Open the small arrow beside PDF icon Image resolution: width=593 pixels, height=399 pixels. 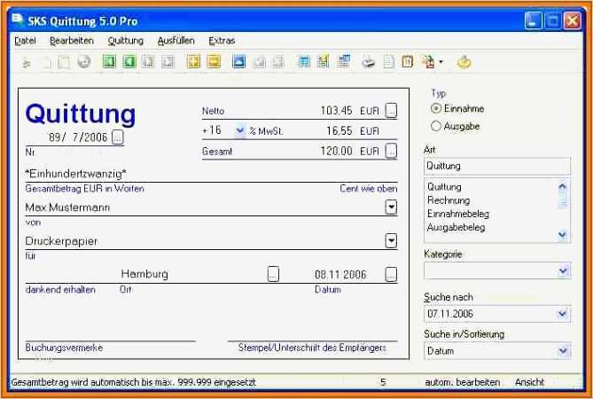click(441, 62)
